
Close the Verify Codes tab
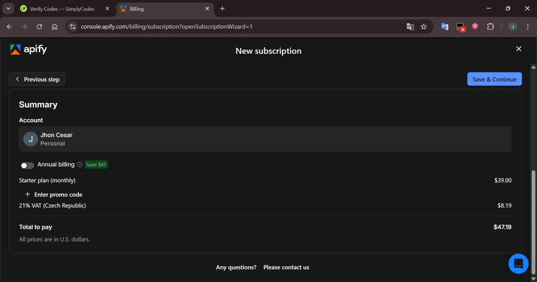click(107, 9)
